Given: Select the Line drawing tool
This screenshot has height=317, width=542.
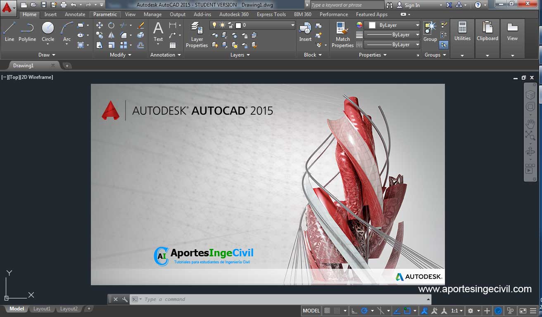Looking at the screenshot, I should [9, 32].
